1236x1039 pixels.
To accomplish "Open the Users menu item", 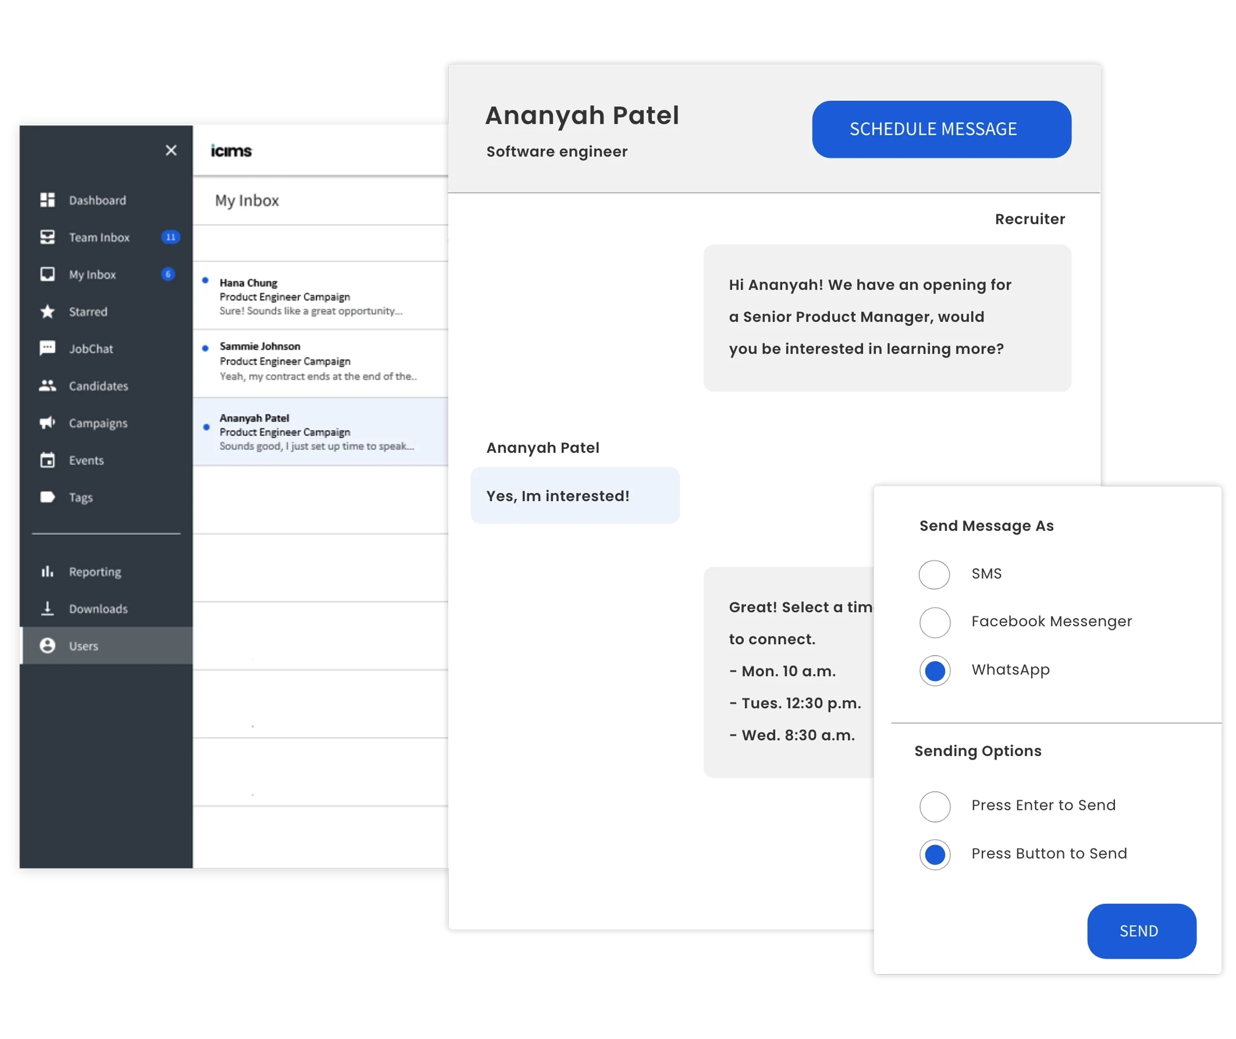I will pyautogui.click(x=83, y=646).
